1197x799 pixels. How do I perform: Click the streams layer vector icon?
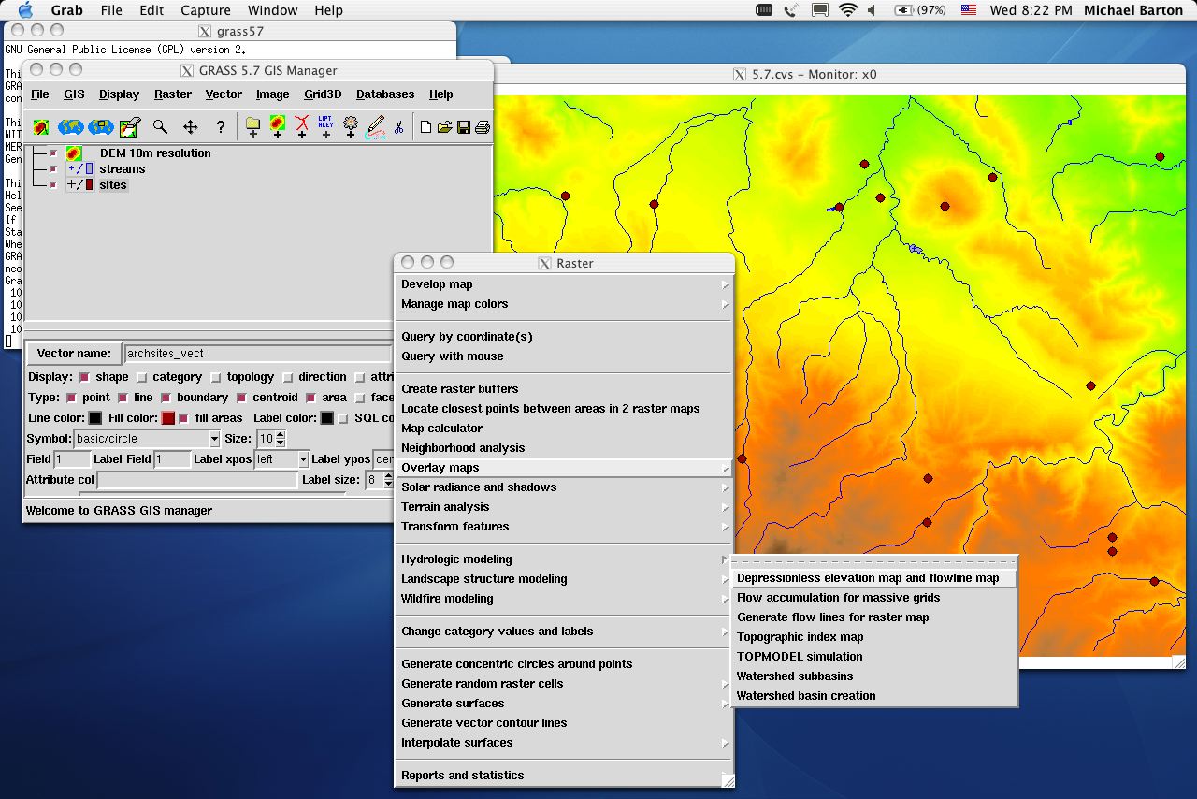(80, 168)
